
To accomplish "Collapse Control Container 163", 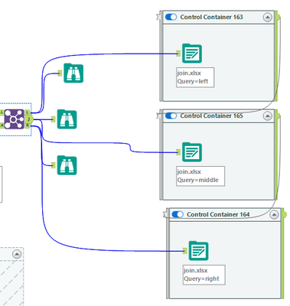I will [x=267, y=18].
